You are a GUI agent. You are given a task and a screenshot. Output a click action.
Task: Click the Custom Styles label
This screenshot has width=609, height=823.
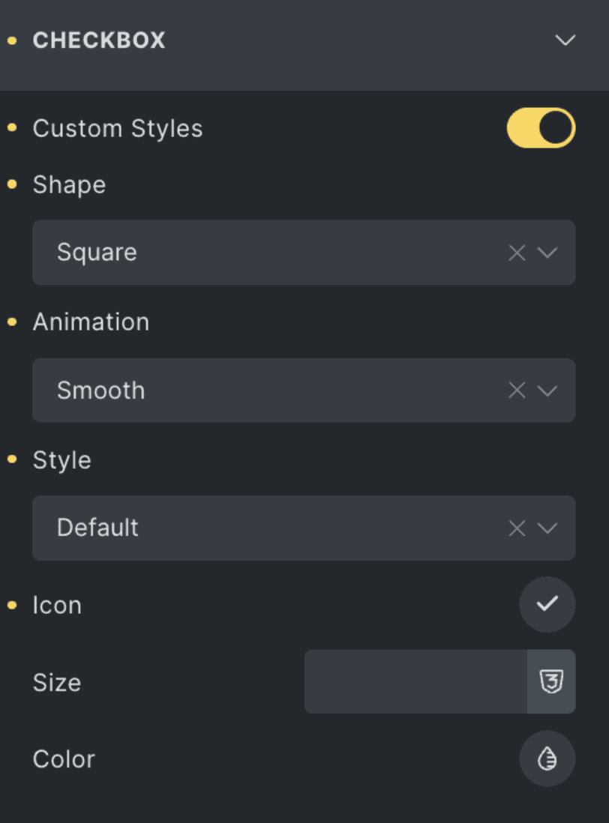pos(118,128)
